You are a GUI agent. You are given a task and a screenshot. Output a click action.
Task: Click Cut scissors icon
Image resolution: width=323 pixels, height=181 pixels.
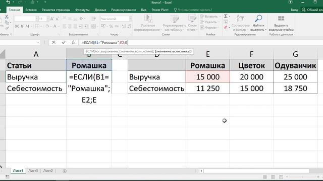tap(7, 17)
